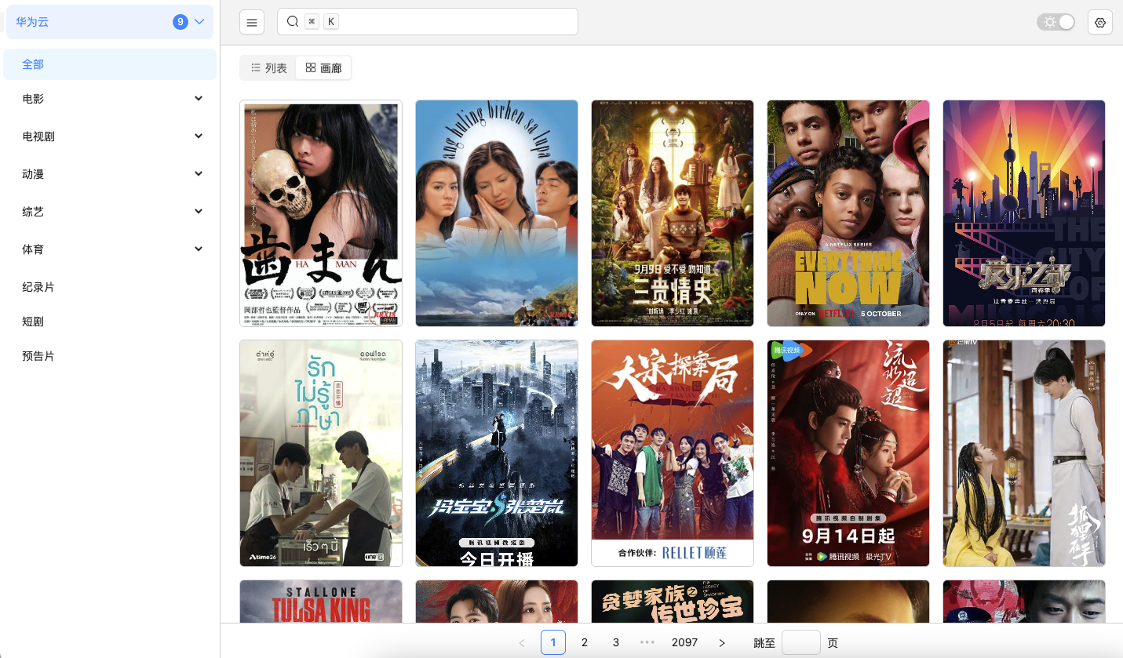Open the 综艺 menu item
This screenshot has width=1123, height=658.
pos(110,212)
